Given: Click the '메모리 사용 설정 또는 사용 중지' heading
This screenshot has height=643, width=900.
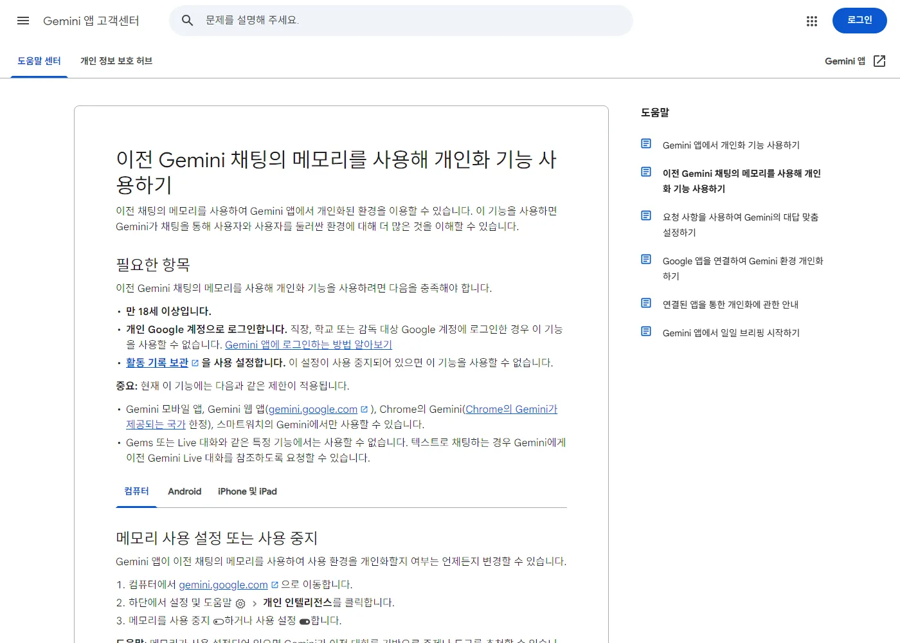Looking at the screenshot, I should [x=217, y=538].
